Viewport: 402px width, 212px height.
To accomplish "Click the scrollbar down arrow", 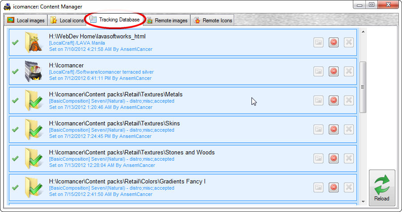I will coord(363,202).
